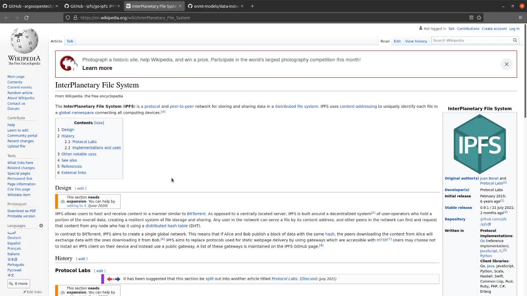This screenshot has width=527, height=296.
Task: Open github.com/ipfs repository link
Action: [493, 222]
